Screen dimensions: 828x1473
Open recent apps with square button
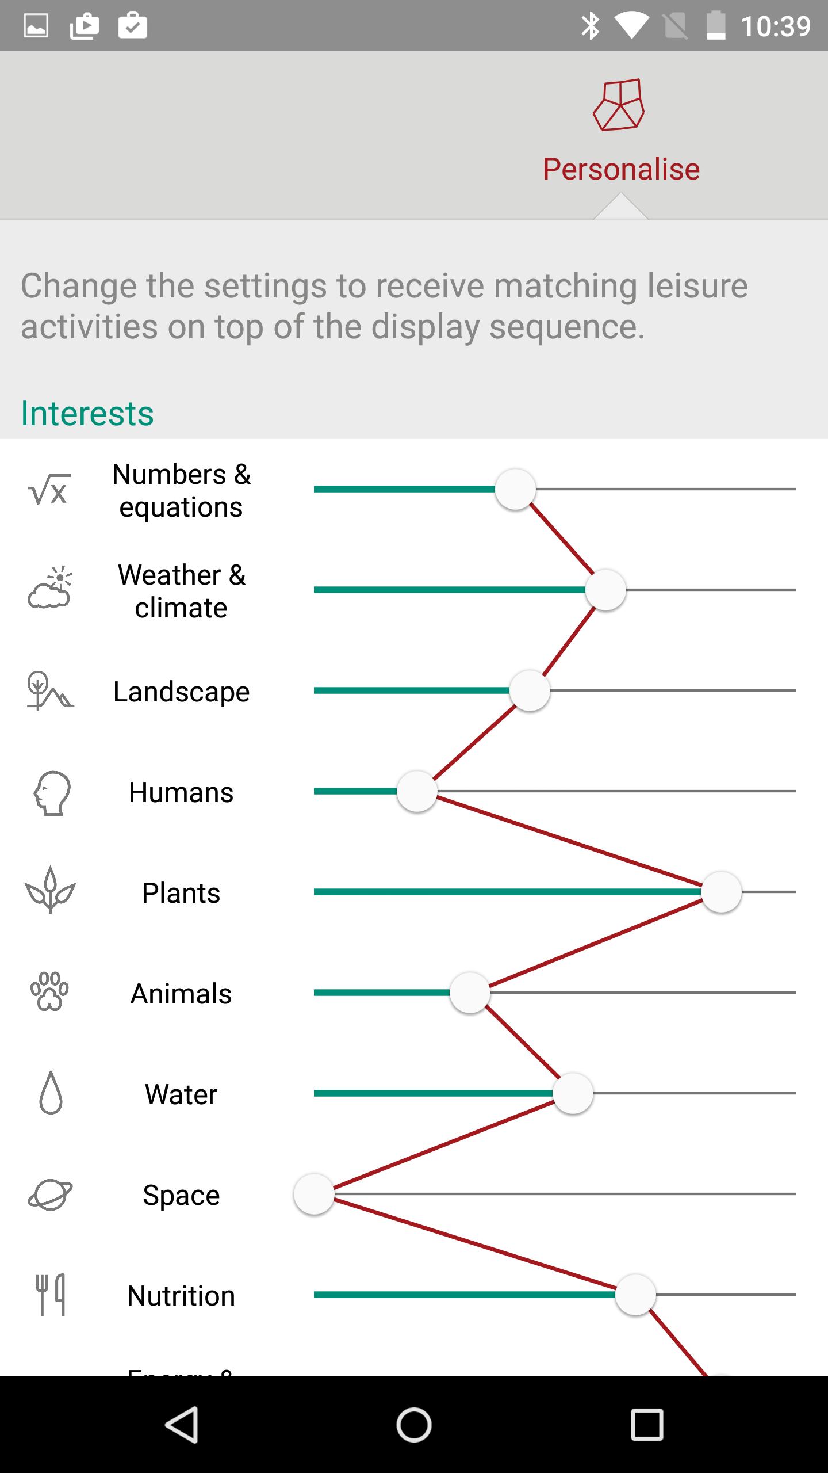click(x=647, y=1425)
